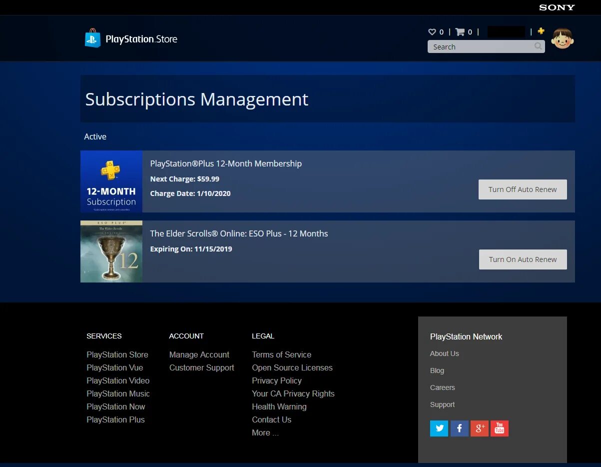601x467 pixels.
Task: Open PlayStation Plus footer link
Action: pyautogui.click(x=115, y=419)
